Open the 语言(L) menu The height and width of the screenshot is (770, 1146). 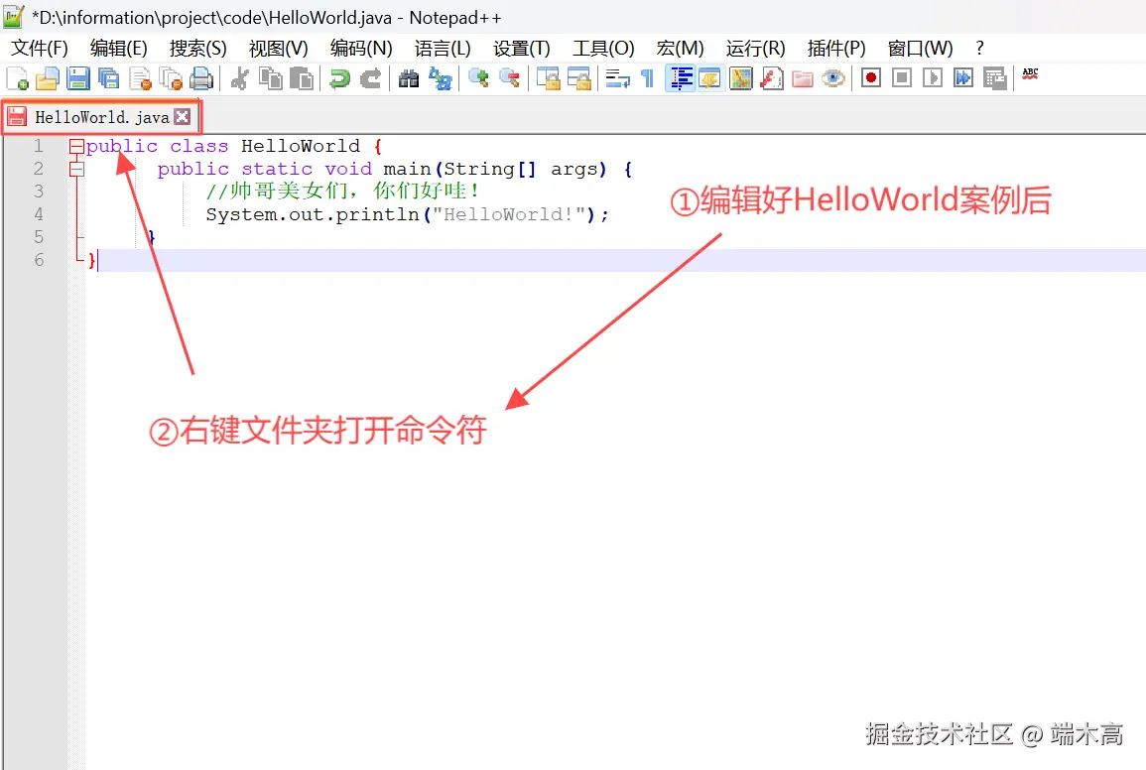point(444,48)
